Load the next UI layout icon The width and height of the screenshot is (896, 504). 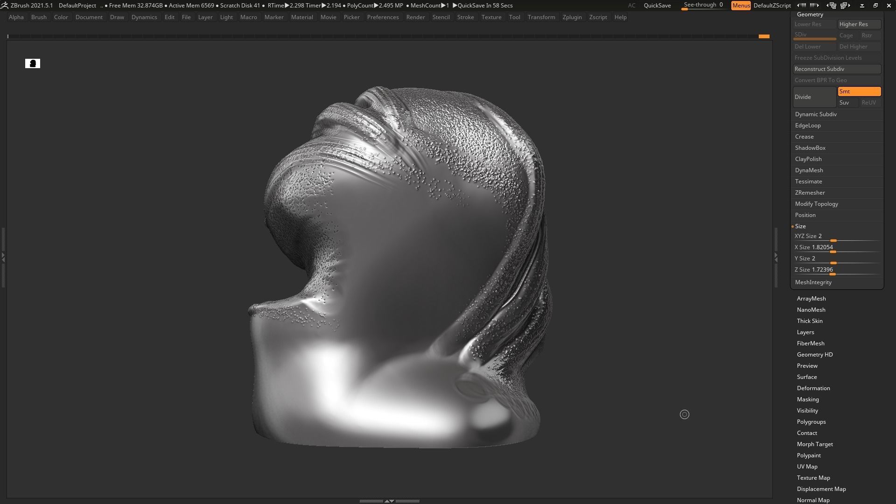845,6
